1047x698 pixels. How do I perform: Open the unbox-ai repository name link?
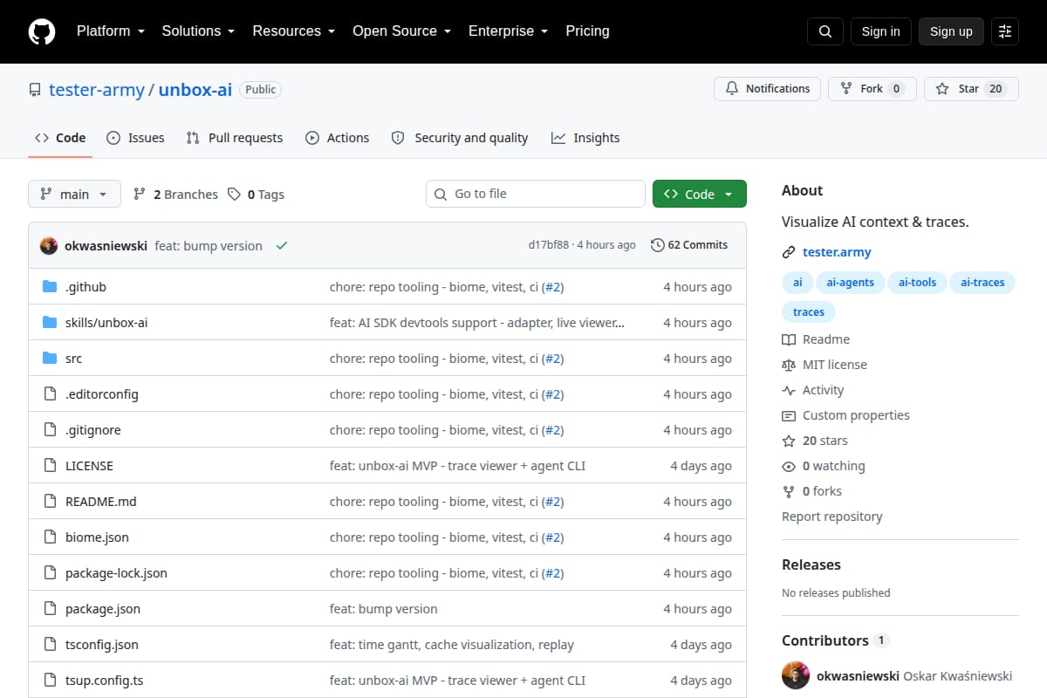[x=195, y=89]
